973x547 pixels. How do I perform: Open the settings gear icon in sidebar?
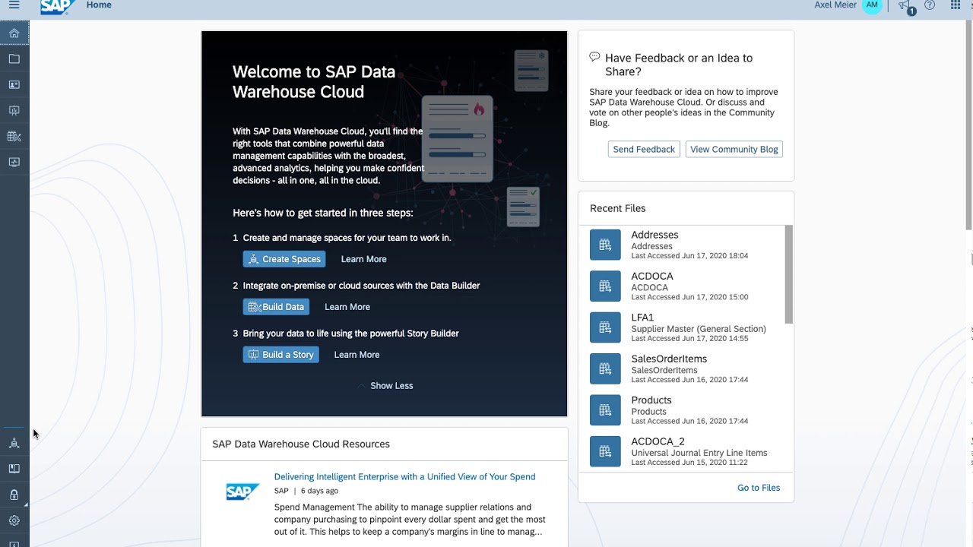tap(14, 520)
